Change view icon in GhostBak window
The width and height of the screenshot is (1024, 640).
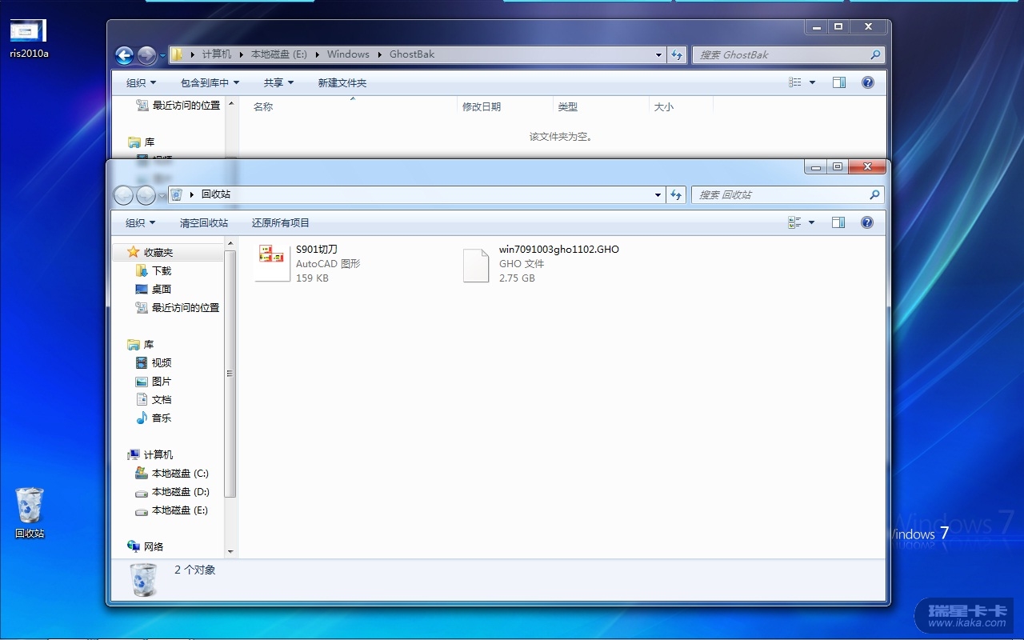click(795, 82)
